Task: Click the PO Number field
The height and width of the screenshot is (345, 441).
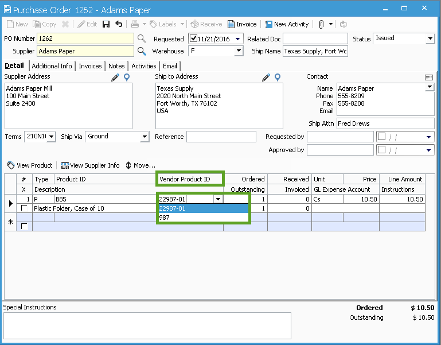Action: coord(85,38)
